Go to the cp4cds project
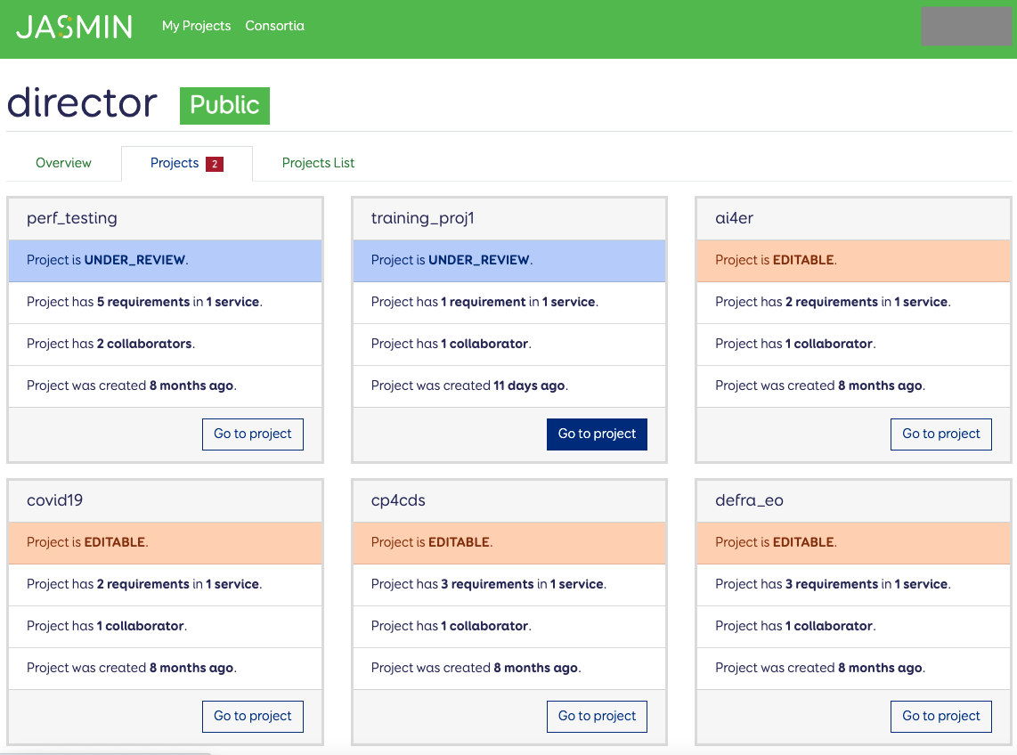The image size is (1017, 755). [597, 716]
